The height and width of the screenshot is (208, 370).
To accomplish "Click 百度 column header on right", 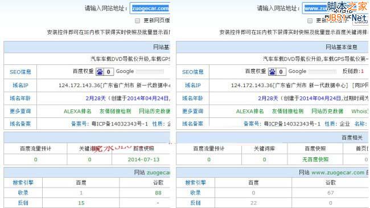I will tap(253, 182).
